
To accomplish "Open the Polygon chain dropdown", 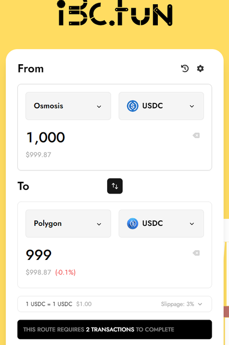I will (x=68, y=224).
